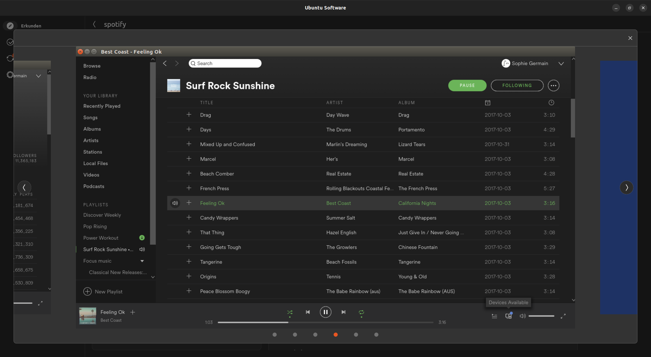Image resolution: width=651 pixels, height=357 pixels.
Task: Enter Spotify full screen mode
Action: [x=563, y=316]
